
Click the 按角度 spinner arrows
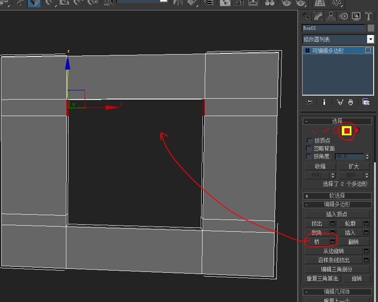point(367,156)
